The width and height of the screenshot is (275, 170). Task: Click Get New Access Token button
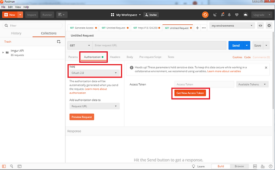coord(190,93)
